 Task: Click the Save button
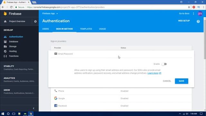point(182,81)
